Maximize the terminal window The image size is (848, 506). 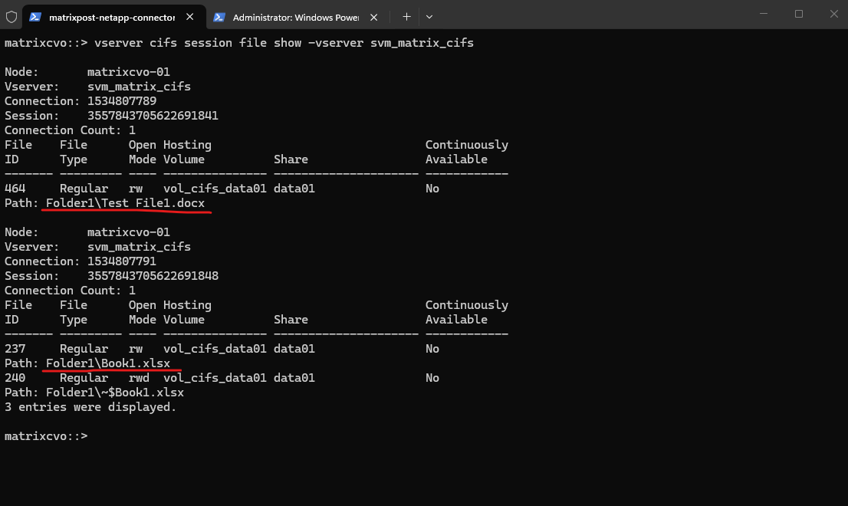[798, 14]
